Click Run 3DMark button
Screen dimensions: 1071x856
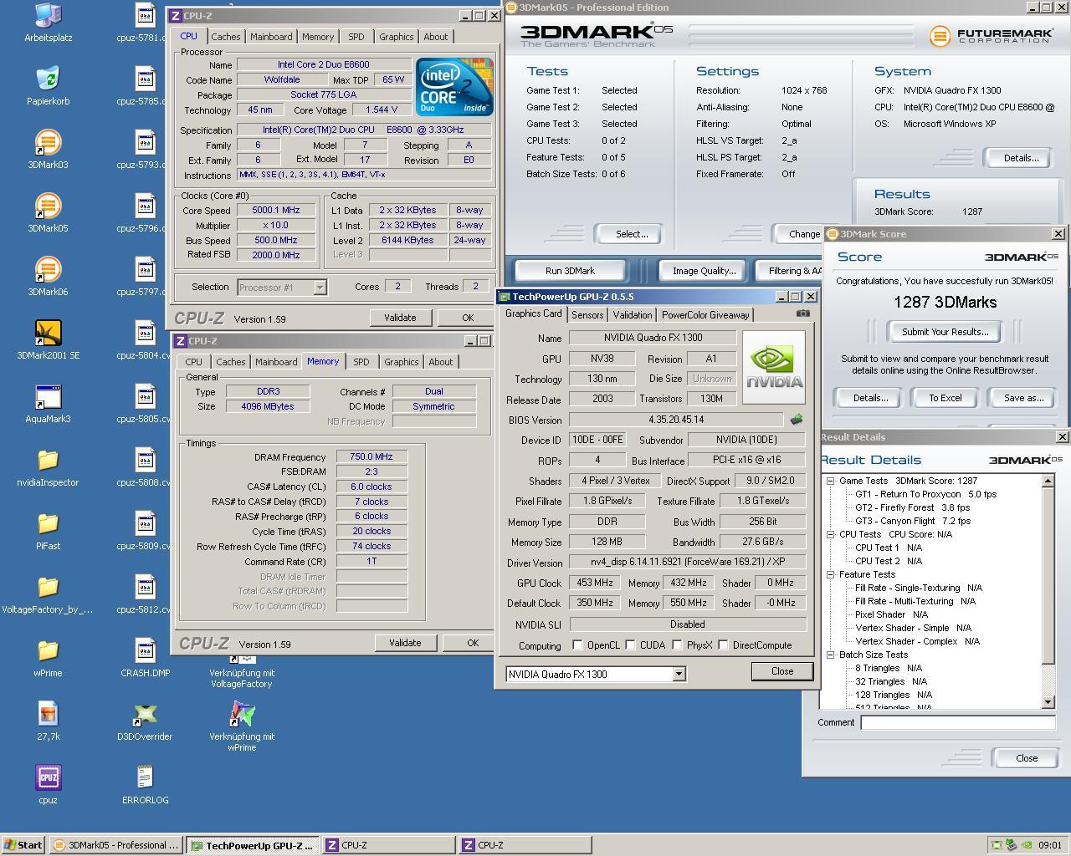point(570,271)
